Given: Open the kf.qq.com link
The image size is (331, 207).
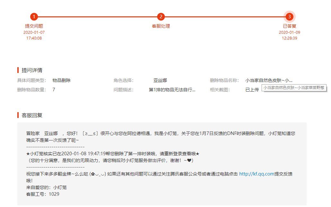Looking at the screenshot, I should pyautogui.click(x=256, y=174).
